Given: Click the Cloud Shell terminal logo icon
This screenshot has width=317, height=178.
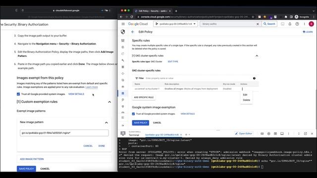Looking at the screenshot, I should pos(123,133).
